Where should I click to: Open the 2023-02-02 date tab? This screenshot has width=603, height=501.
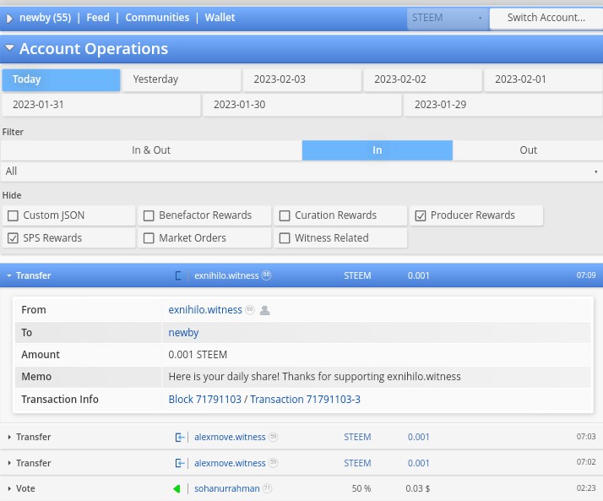click(423, 79)
